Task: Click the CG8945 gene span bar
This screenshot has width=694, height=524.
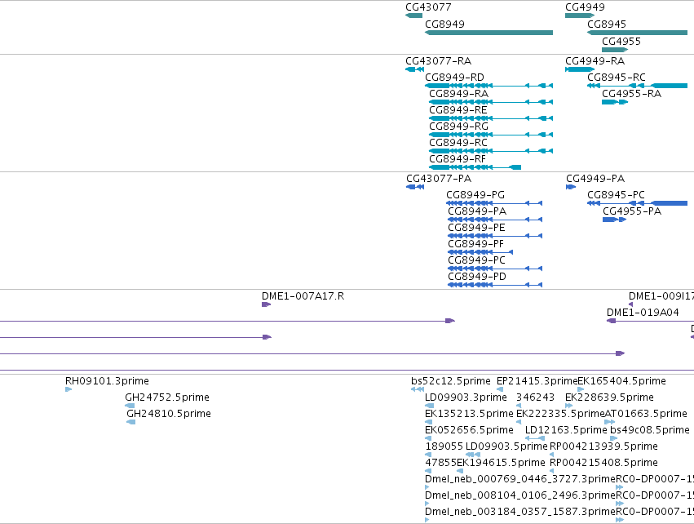Action: (x=638, y=33)
